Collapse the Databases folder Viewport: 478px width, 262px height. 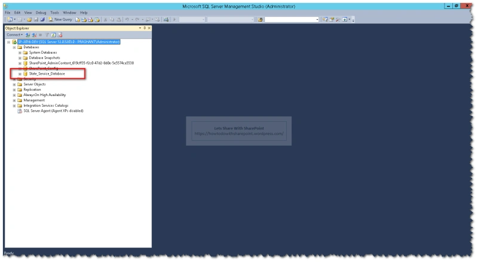[x=14, y=47]
